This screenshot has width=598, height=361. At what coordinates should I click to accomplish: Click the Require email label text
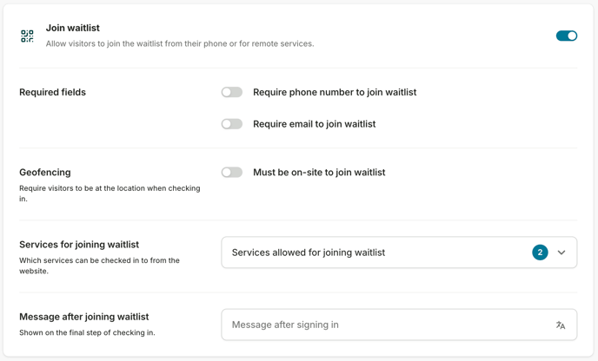[314, 124]
